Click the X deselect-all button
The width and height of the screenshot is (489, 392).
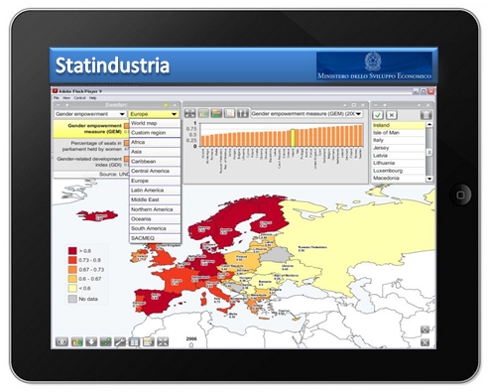pos(392,115)
